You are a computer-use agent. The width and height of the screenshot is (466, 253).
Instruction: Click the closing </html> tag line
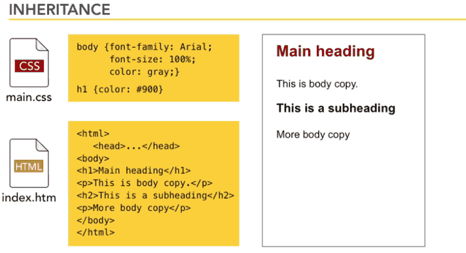[96, 233]
